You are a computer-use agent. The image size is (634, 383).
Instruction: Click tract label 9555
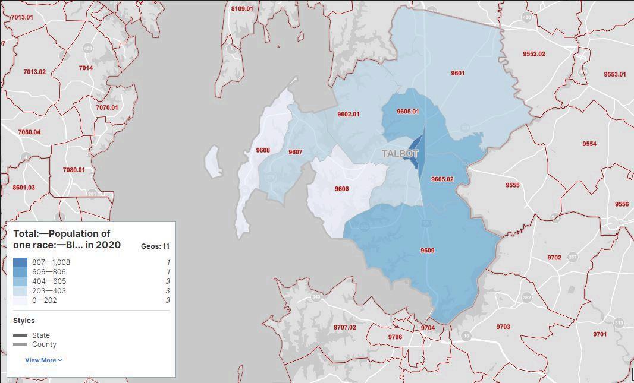point(512,185)
